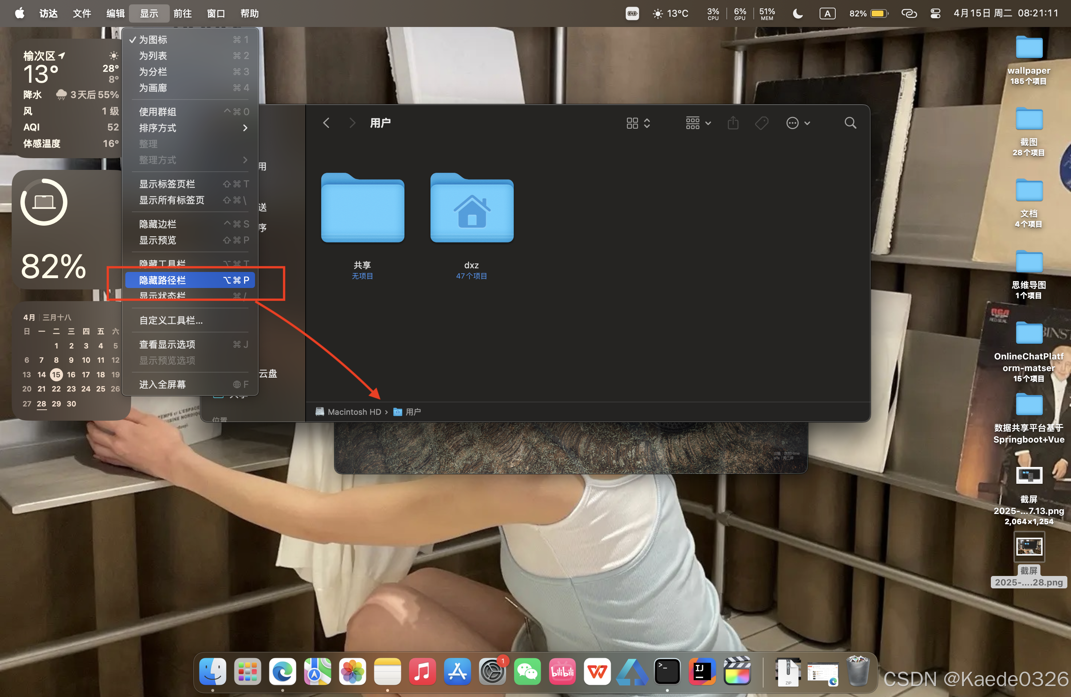
Task: Open the grouping dropdown in Finder toolbar
Action: pyautogui.click(x=698, y=123)
